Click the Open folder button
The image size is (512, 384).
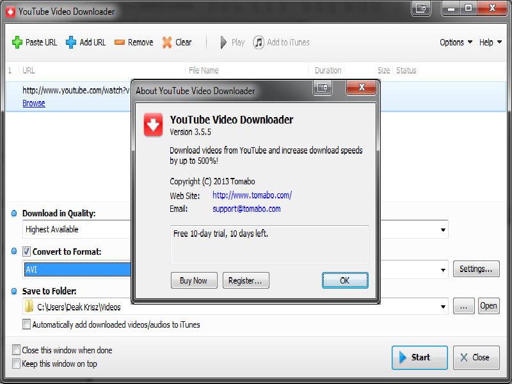click(x=488, y=306)
